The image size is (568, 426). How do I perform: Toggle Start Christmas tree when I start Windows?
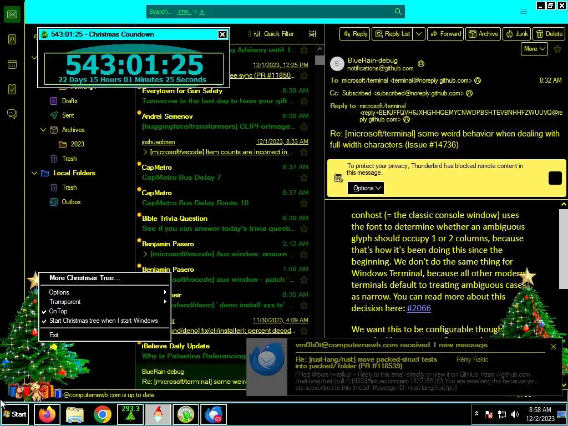(104, 321)
